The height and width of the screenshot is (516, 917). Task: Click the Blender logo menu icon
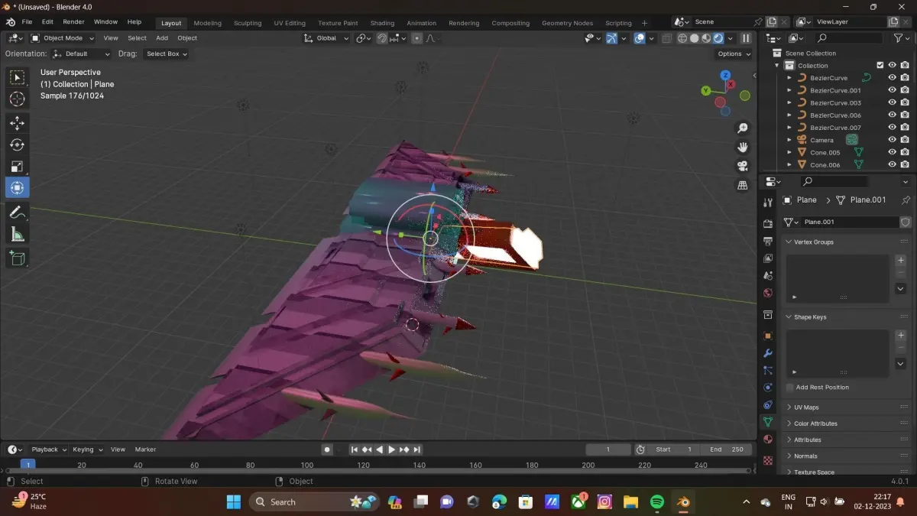point(10,22)
